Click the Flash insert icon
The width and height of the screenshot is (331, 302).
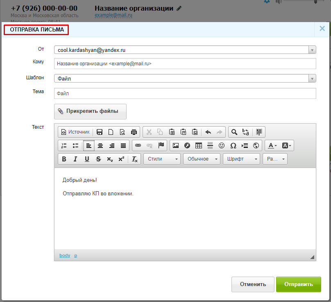tap(187, 145)
